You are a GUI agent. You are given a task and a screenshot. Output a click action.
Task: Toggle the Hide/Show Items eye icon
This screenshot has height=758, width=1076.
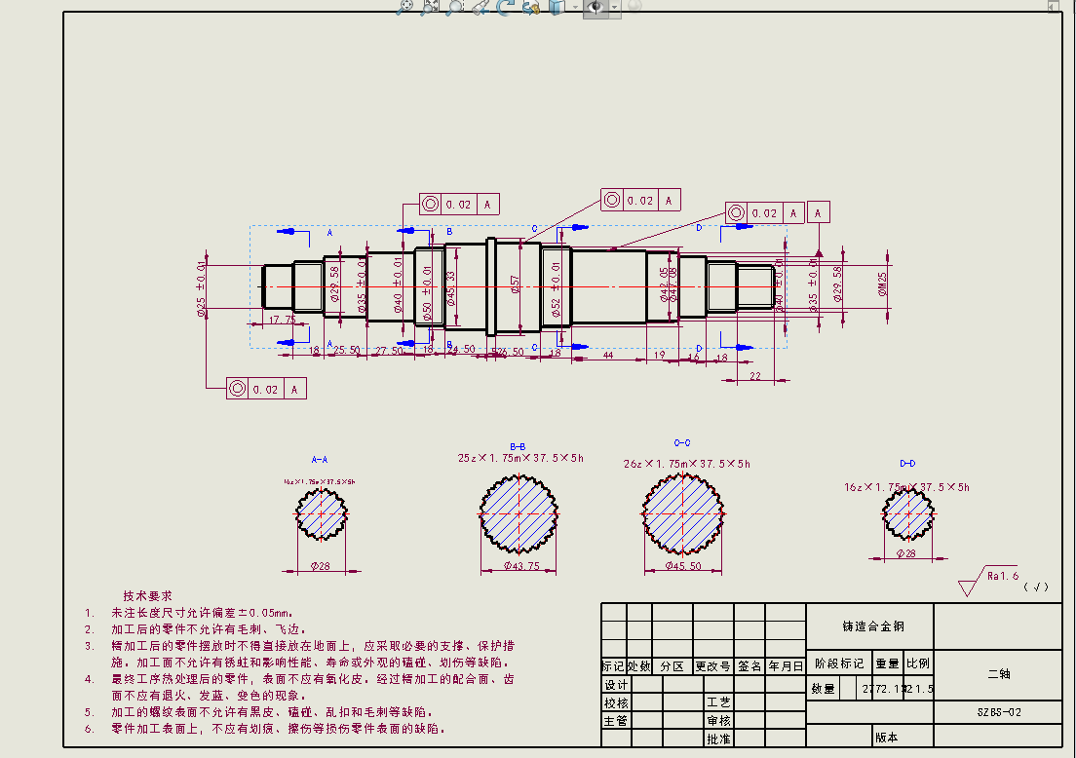point(596,7)
